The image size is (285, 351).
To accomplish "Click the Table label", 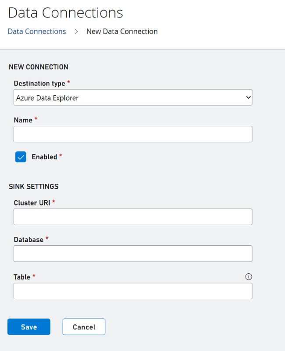I will (x=22, y=277).
